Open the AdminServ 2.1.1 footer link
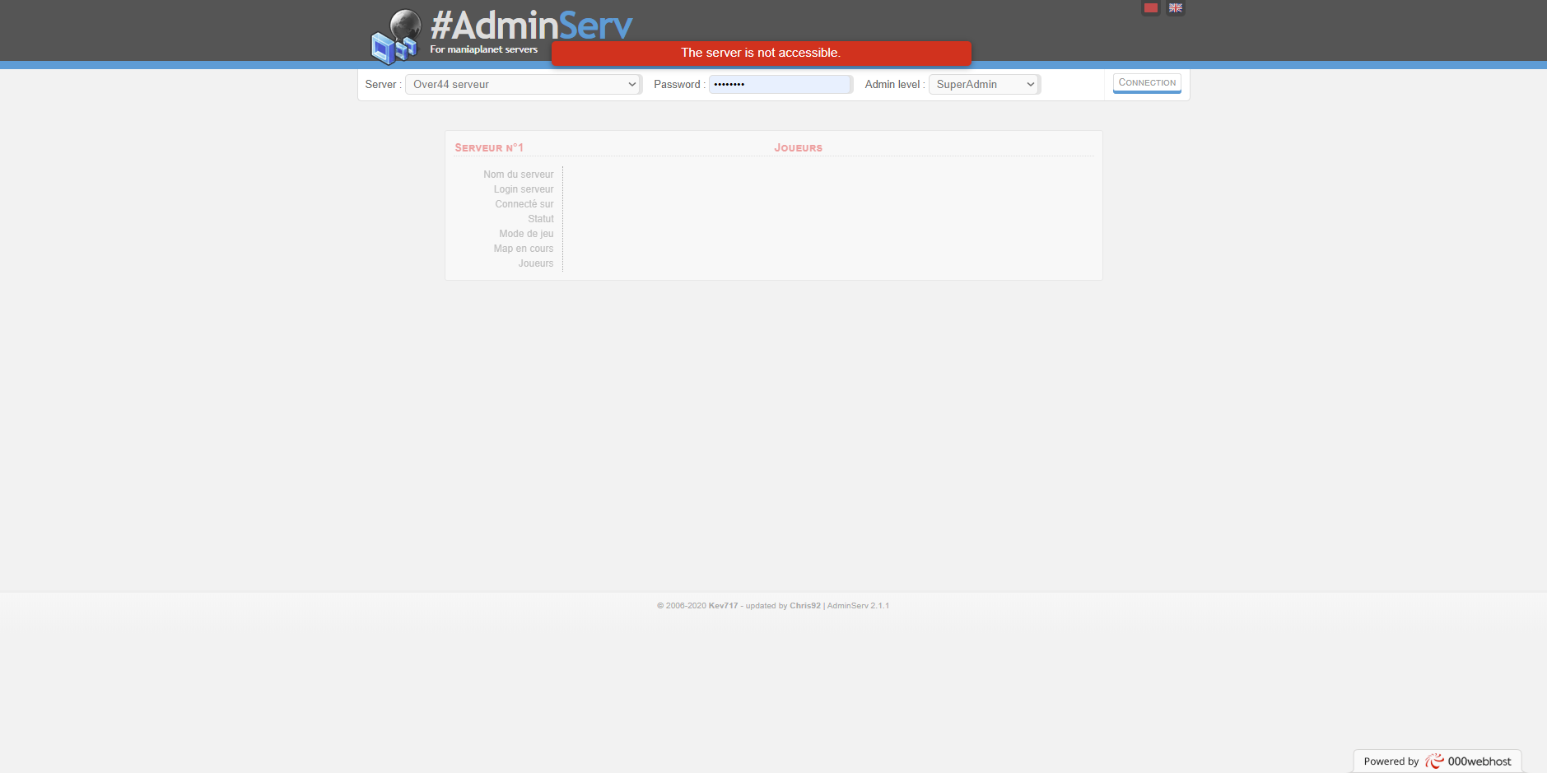The width and height of the screenshot is (1547, 773). tap(858, 606)
